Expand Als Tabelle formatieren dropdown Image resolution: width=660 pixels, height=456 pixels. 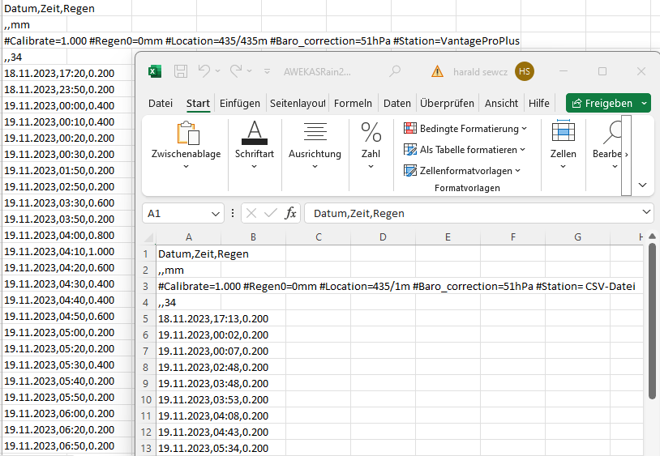tap(465, 150)
